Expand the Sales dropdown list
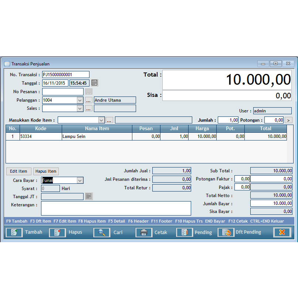The image size is (298, 298). pyautogui.click(x=79, y=108)
